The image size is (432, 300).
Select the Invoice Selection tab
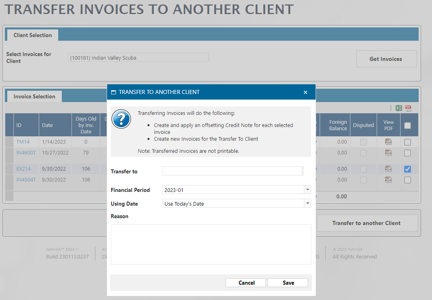(34, 96)
